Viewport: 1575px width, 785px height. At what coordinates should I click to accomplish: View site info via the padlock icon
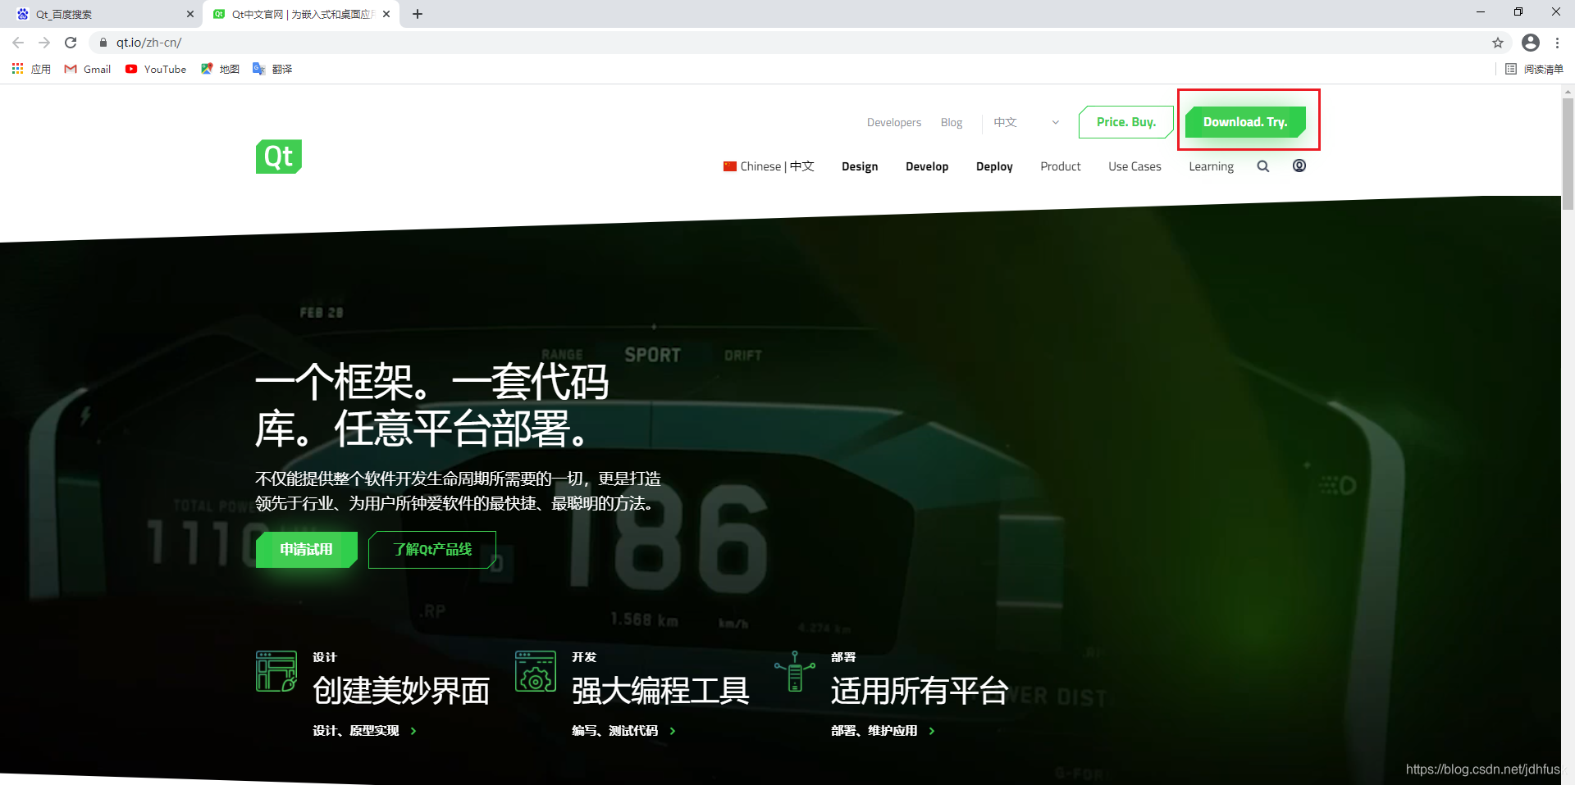click(x=103, y=43)
